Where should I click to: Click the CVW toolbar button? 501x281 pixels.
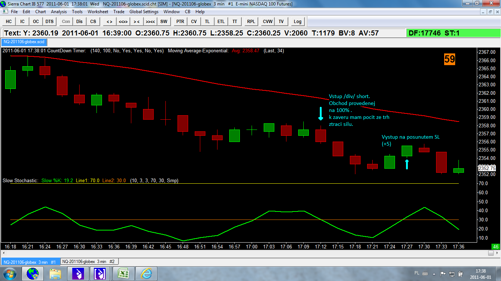click(x=267, y=21)
